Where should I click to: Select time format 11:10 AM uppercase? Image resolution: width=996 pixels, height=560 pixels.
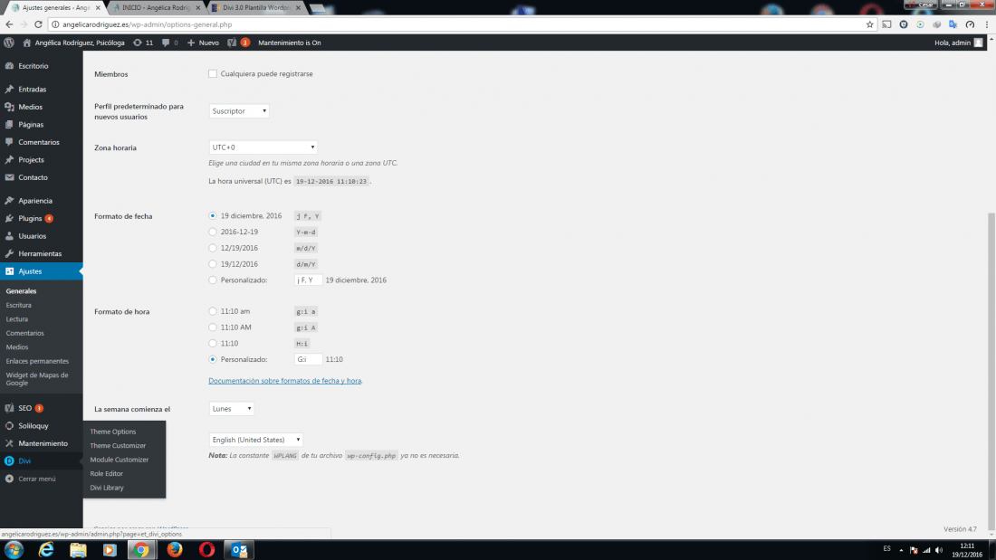(x=213, y=327)
